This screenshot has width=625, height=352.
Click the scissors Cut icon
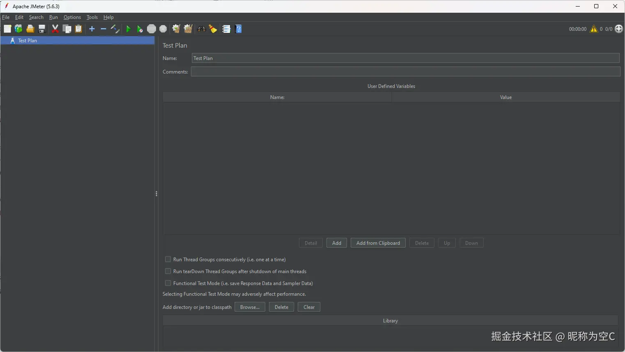tap(55, 29)
